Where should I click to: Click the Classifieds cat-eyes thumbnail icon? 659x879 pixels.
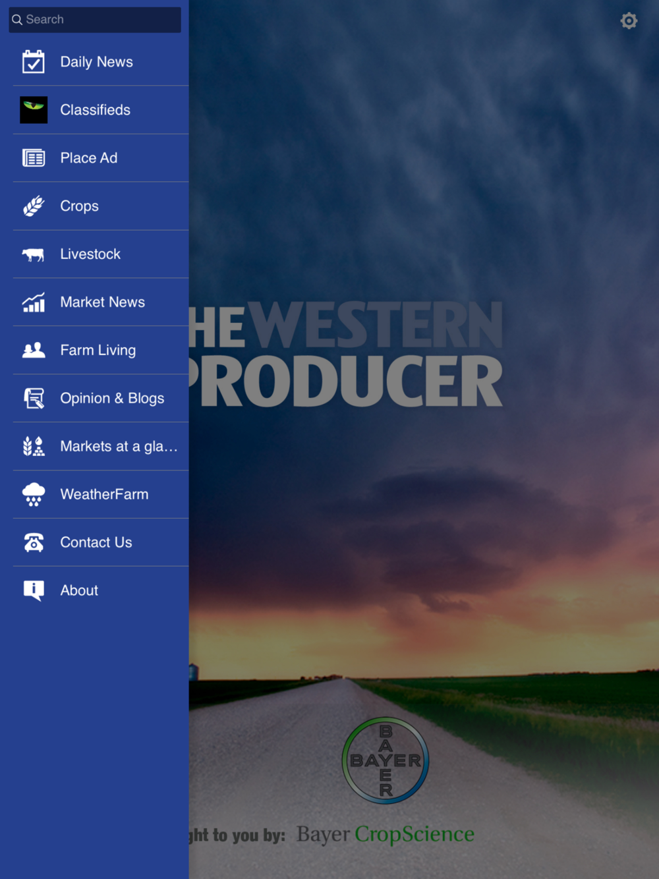pos(34,110)
